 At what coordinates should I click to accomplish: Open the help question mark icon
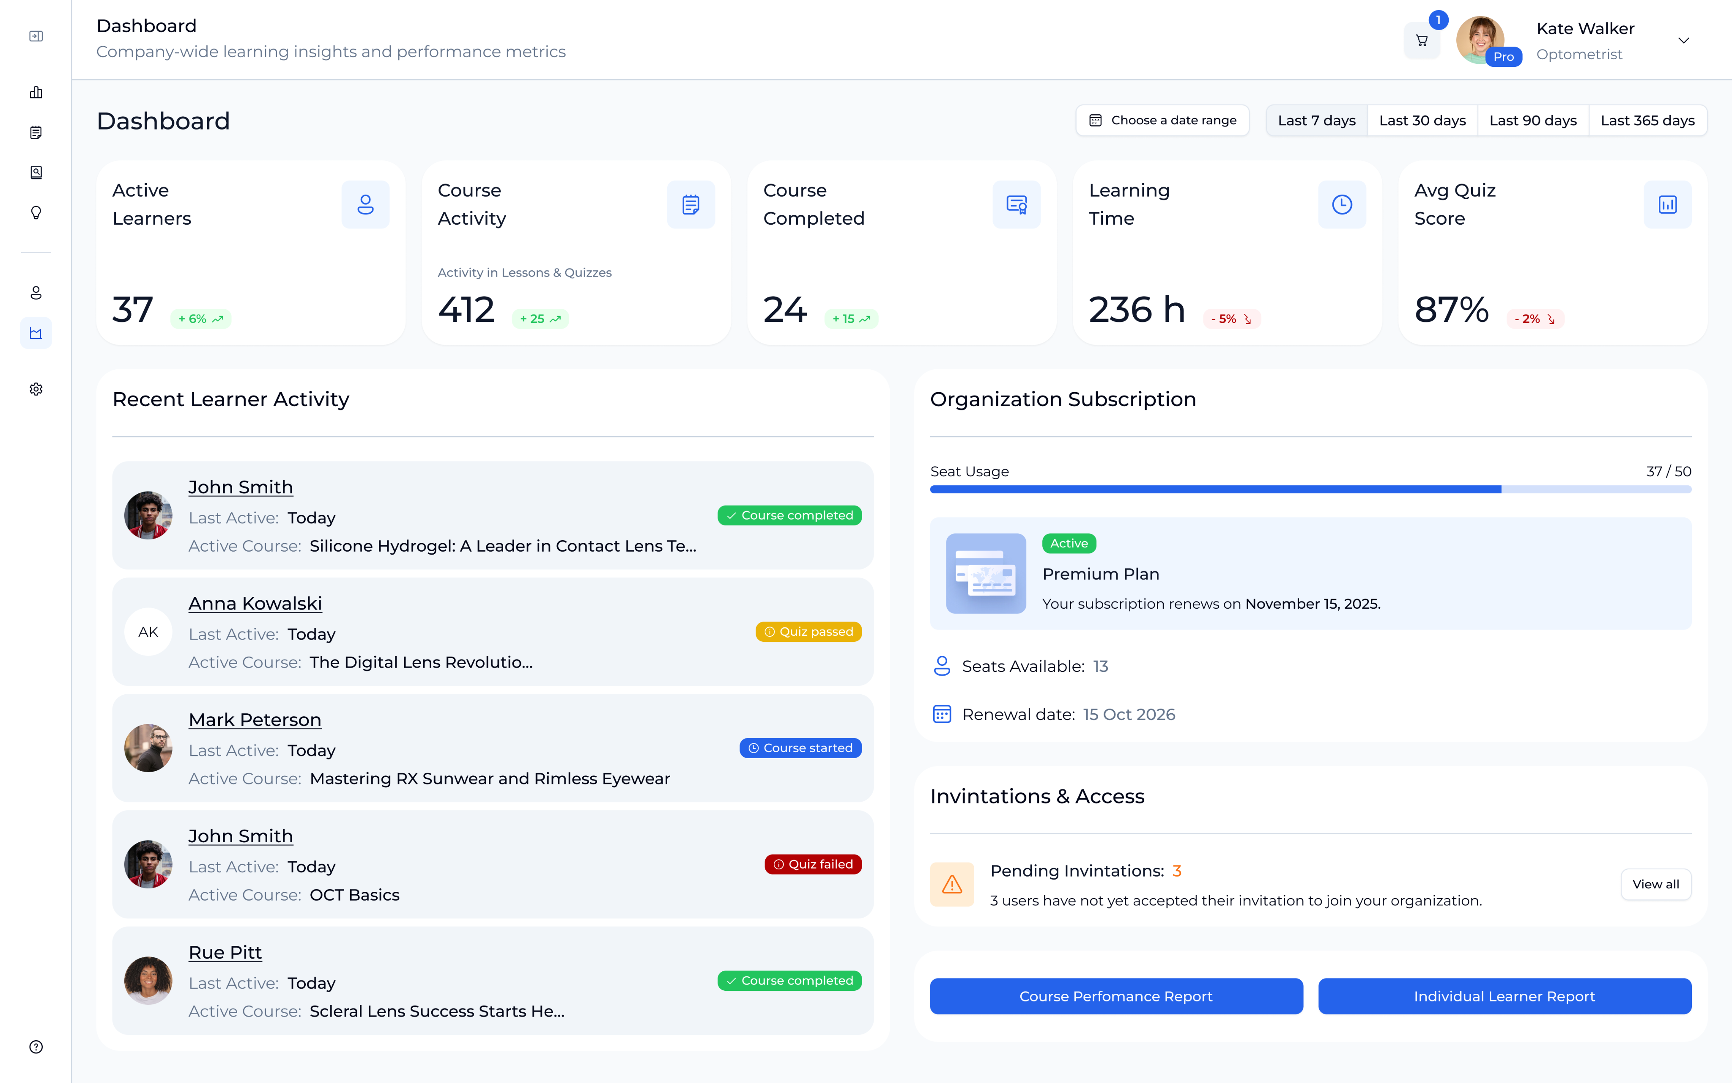tap(36, 1047)
